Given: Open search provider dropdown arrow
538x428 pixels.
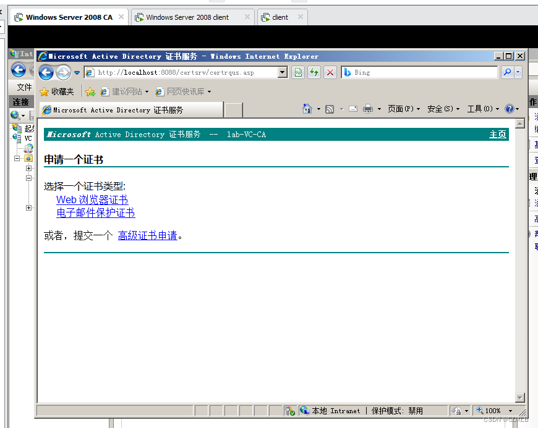Looking at the screenshot, I should pos(518,72).
